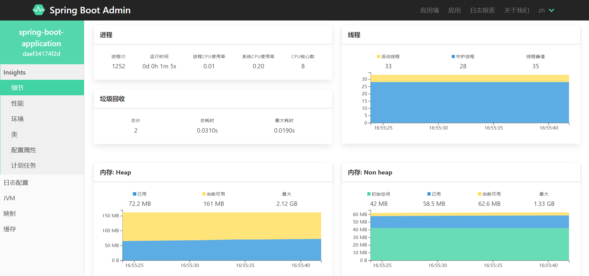
Task: Open 配置属性 in sidebar
Action: click(x=42, y=150)
